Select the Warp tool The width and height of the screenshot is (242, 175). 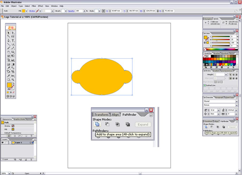click(8, 56)
